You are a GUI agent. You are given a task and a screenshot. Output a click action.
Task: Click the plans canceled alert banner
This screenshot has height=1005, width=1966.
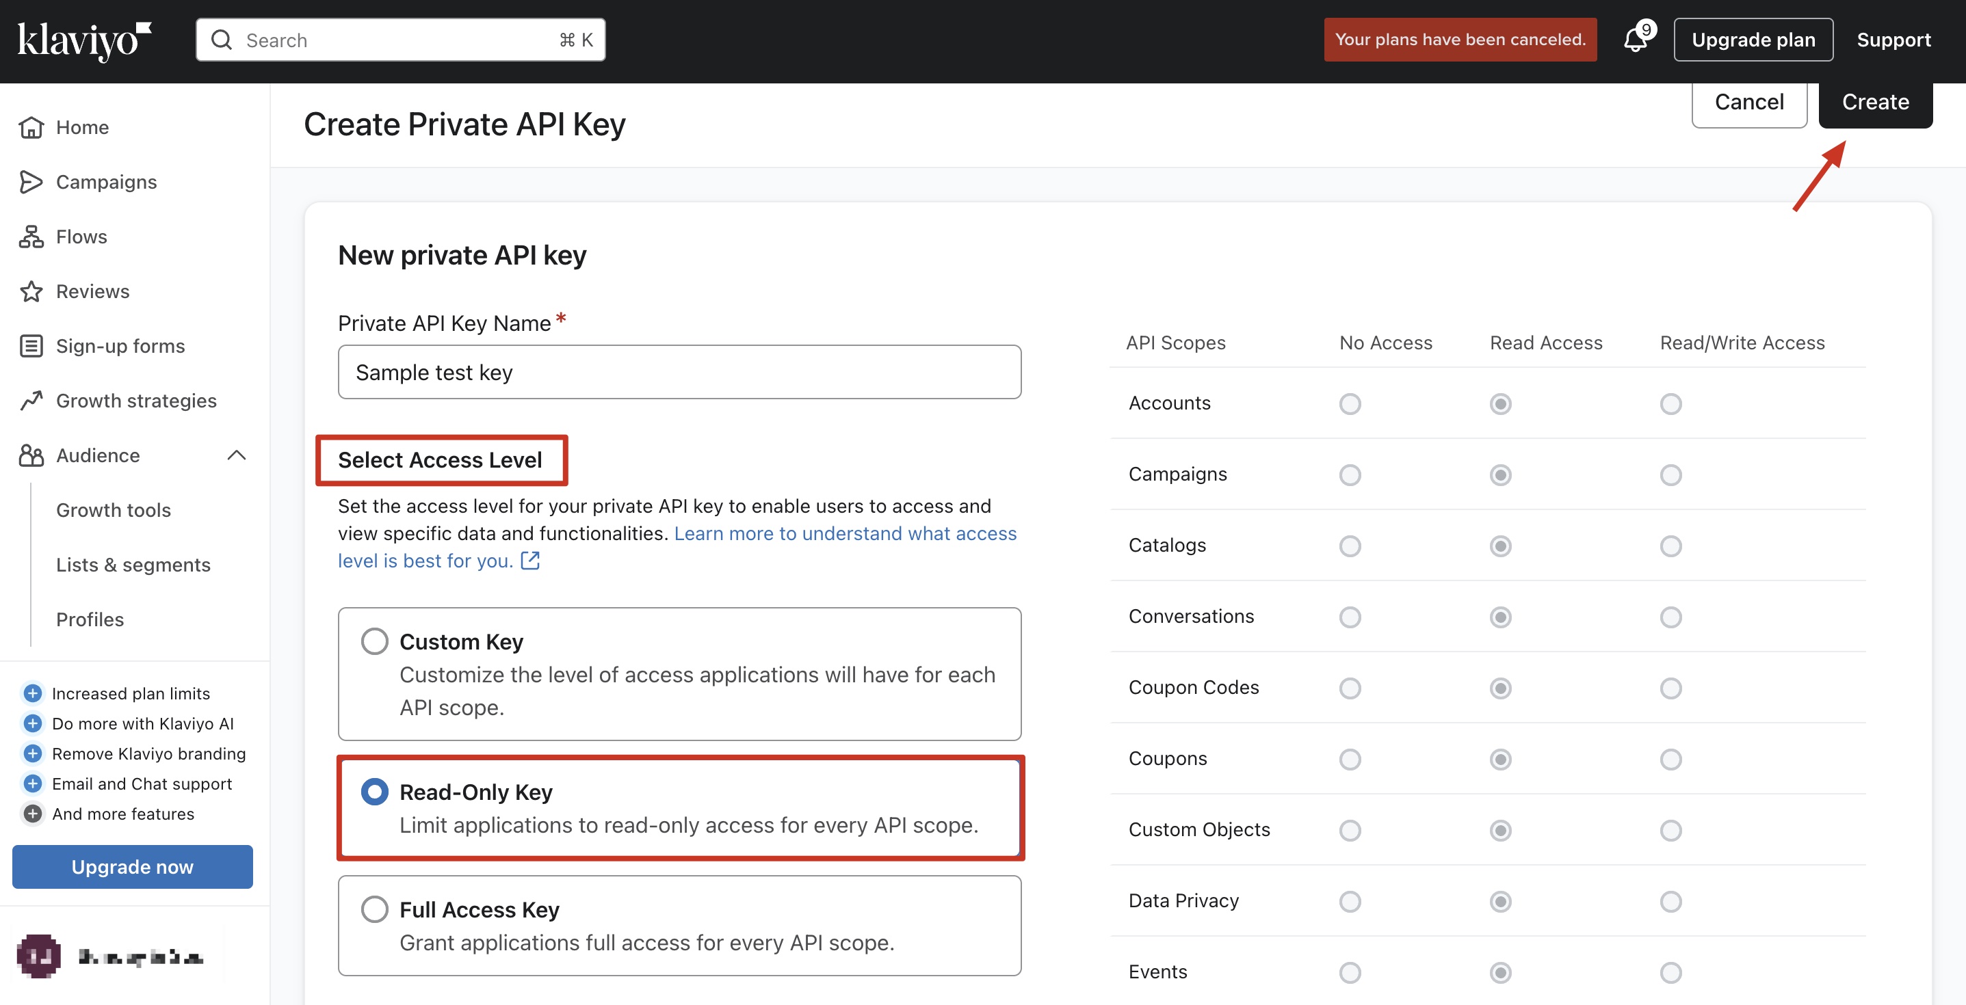(1459, 40)
